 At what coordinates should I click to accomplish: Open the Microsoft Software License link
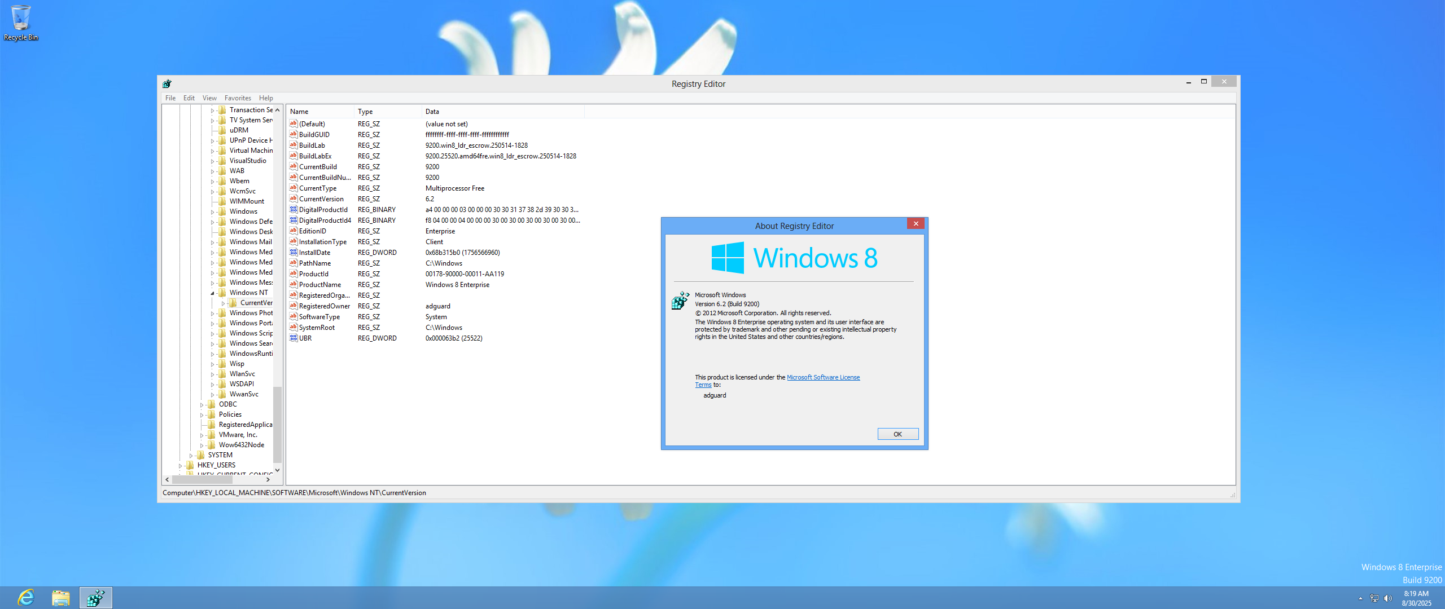point(823,377)
